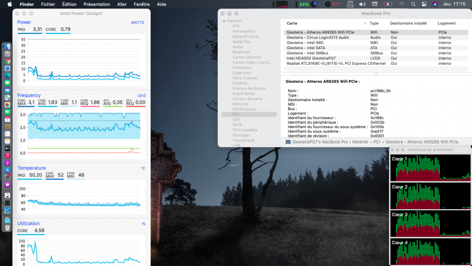472x266 pixels.
Task: Open Trash in the Dock
Action: [7, 227]
